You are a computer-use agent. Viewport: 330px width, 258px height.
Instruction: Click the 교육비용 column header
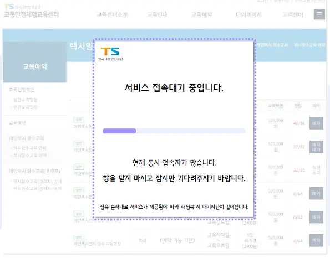coord(276,106)
